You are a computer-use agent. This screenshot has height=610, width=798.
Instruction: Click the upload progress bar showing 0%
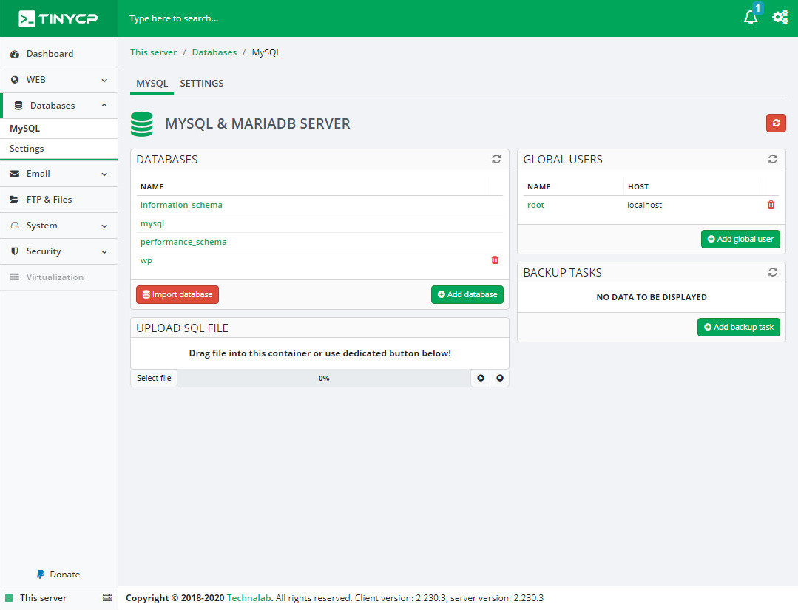[x=324, y=378]
